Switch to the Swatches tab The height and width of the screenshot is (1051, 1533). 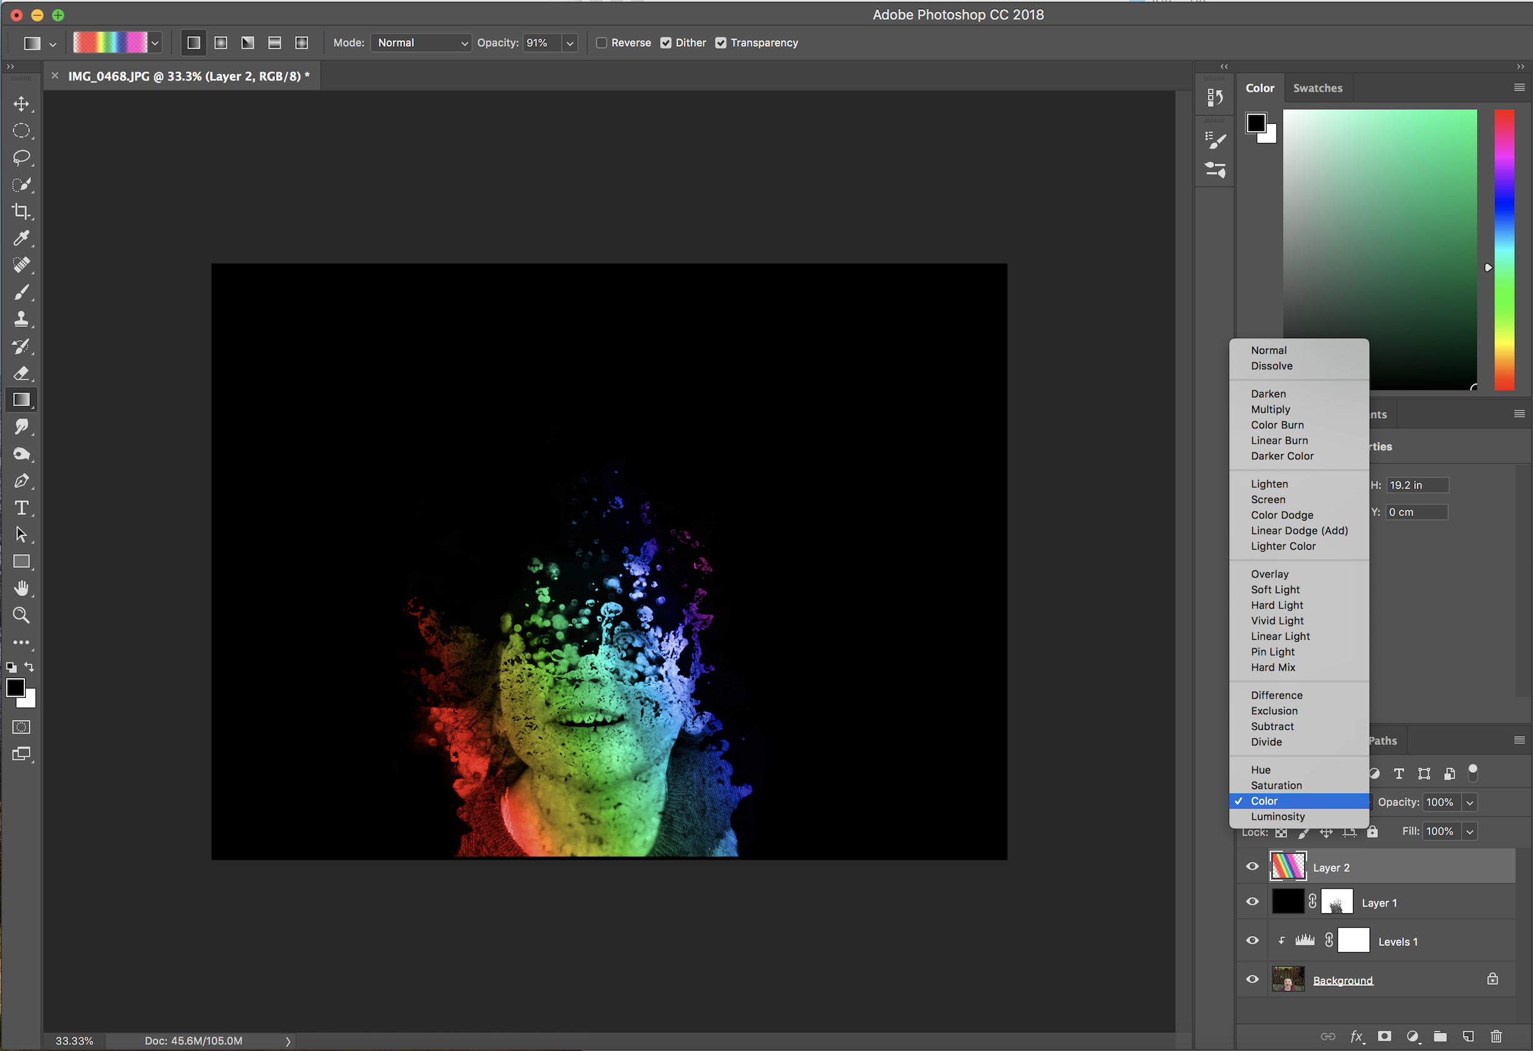click(x=1317, y=87)
